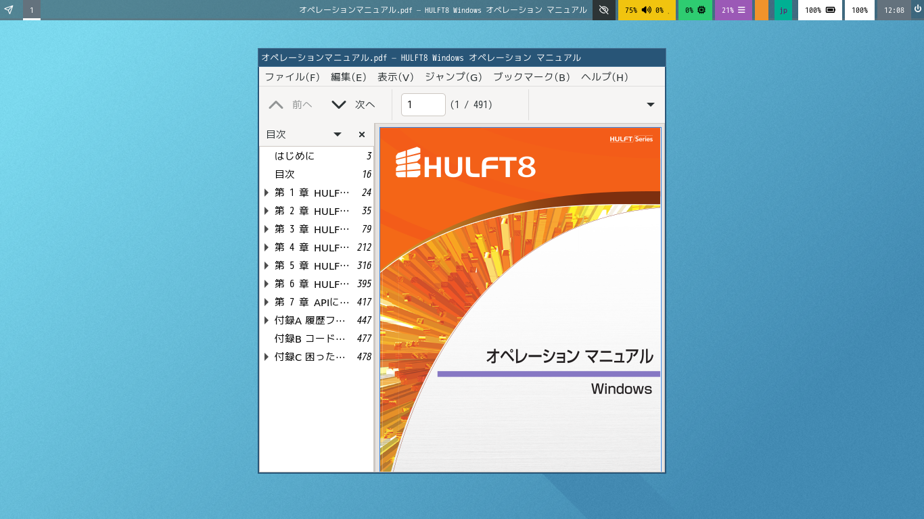Expand the 第 1 章 tree entry
This screenshot has width=924, height=519.
(267, 193)
